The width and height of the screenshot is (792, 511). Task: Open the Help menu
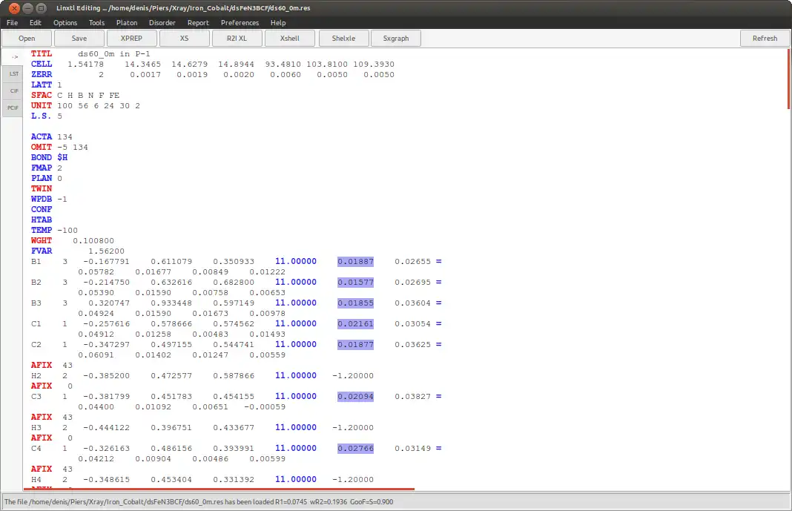pyautogui.click(x=278, y=23)
